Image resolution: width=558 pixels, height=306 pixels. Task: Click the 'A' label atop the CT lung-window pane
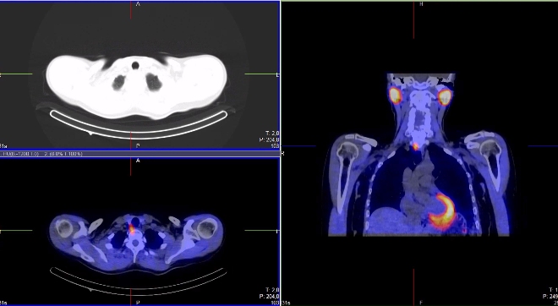click(138, 4)
